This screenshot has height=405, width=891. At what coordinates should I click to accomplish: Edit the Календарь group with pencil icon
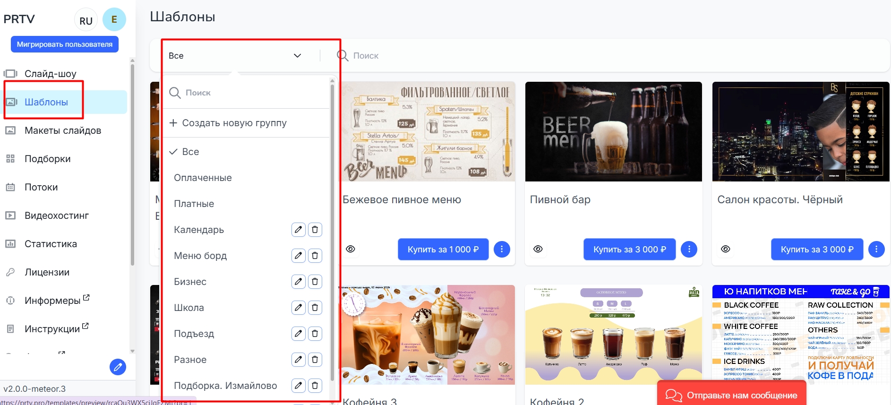coord(298,230)
